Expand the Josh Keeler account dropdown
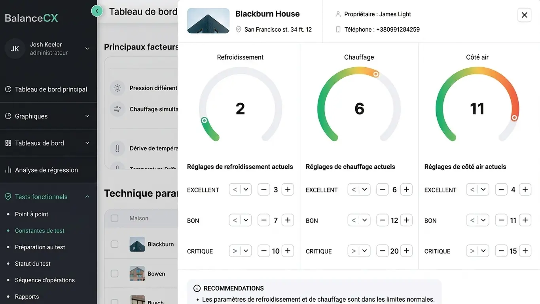This screenshot has width=540, height=304. point(87,48)
